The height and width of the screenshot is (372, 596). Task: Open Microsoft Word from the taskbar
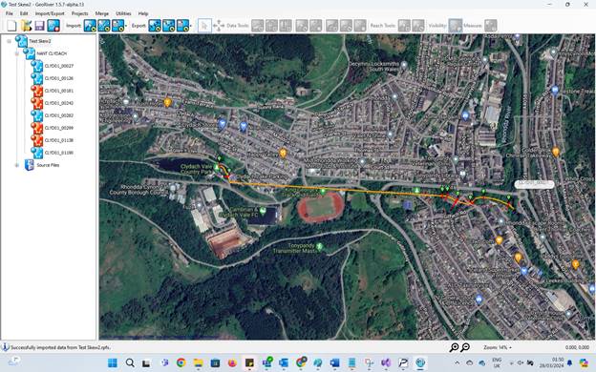[335, 362]
